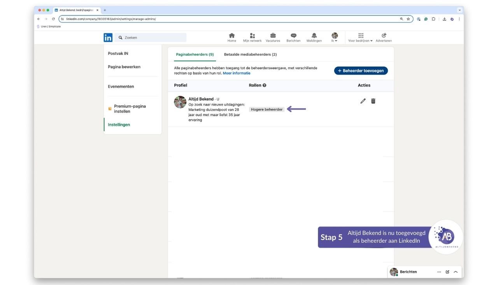The image size is (498, 285).
Task: Click the Zoeken search field
Action: coord(152,38)
